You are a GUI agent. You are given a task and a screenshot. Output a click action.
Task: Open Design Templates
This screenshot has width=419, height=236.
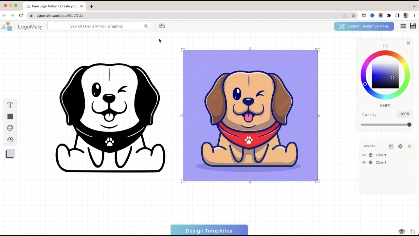(x=209, y=230)
